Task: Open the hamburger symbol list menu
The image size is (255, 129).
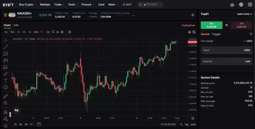Action: coord(5,15)
